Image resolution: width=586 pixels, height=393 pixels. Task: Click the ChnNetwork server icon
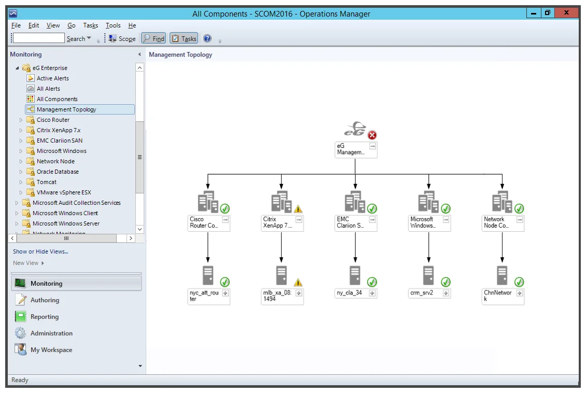point(503,275)
